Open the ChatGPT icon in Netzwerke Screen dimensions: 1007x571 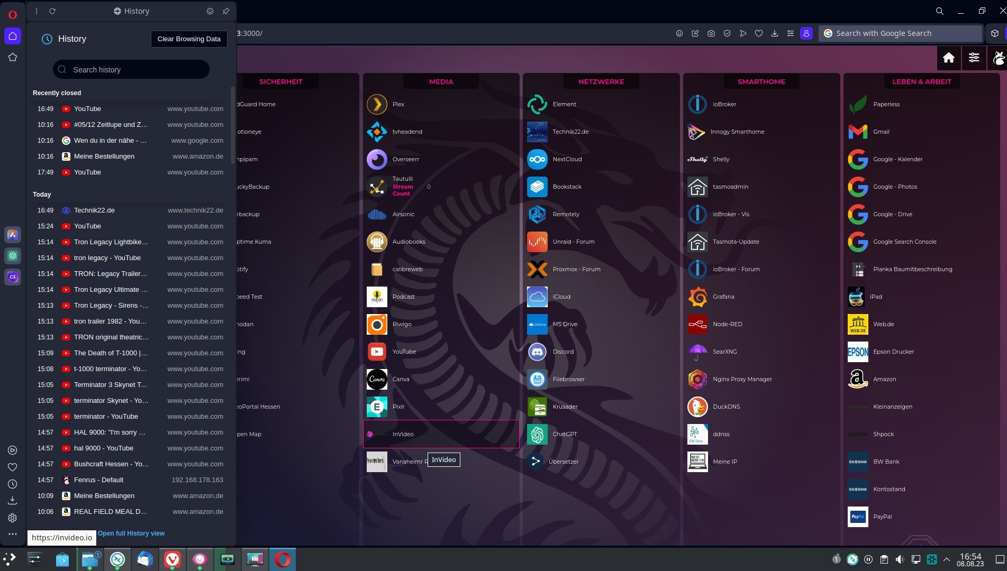537,434
